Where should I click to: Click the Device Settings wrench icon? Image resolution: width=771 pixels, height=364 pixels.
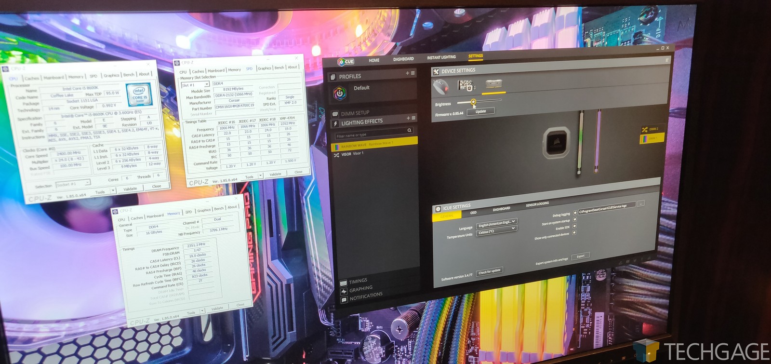[x=436, y=72]
